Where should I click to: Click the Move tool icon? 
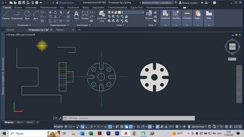[x=50, y=12]
